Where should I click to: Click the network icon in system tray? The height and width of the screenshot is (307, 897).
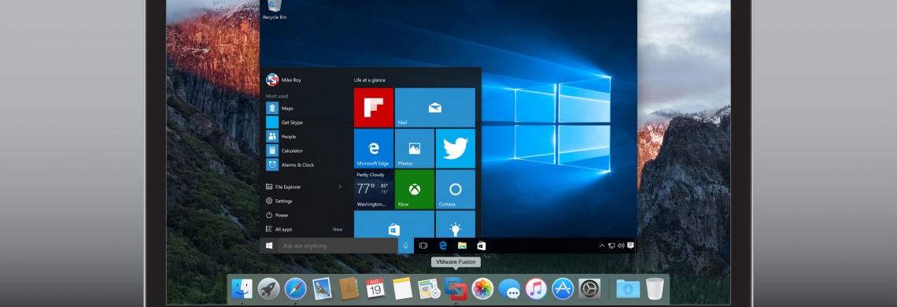[611, 246]
